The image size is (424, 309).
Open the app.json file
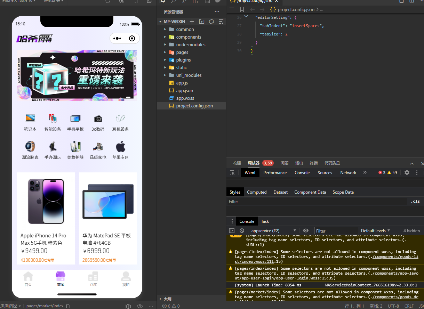click(x=184, y=90)
